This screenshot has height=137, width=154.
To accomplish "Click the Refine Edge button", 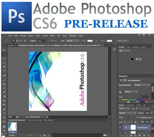I will 123,41.
